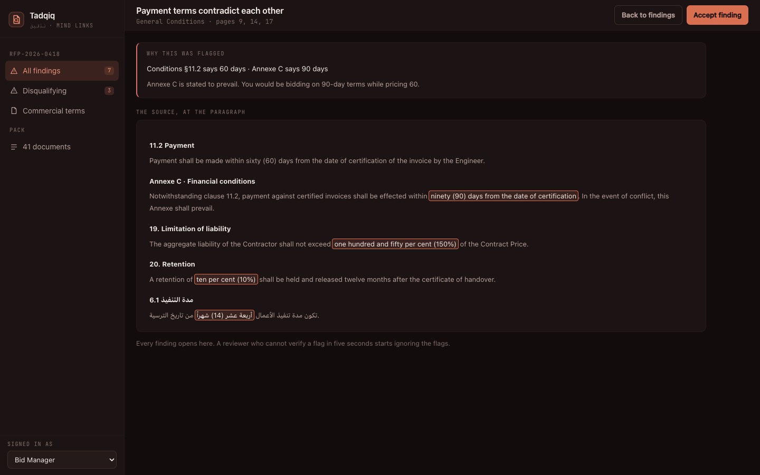Open the Signed in as role dropdown
This screenshot has height=475, width=760.
pyautogui.click(x=62, y=460)
